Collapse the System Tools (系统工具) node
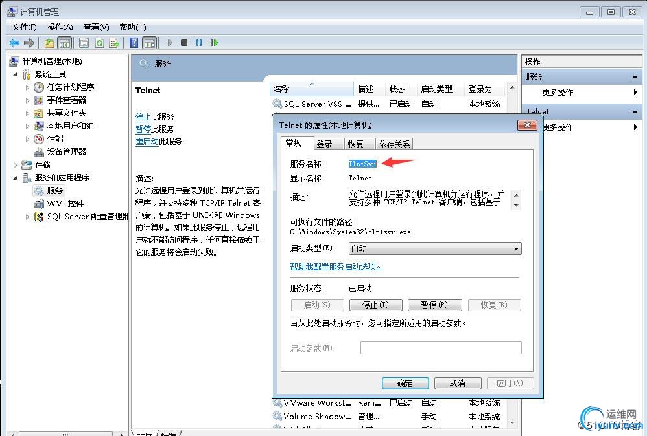This screenshot has height=436, width=647. click(15, 74)
